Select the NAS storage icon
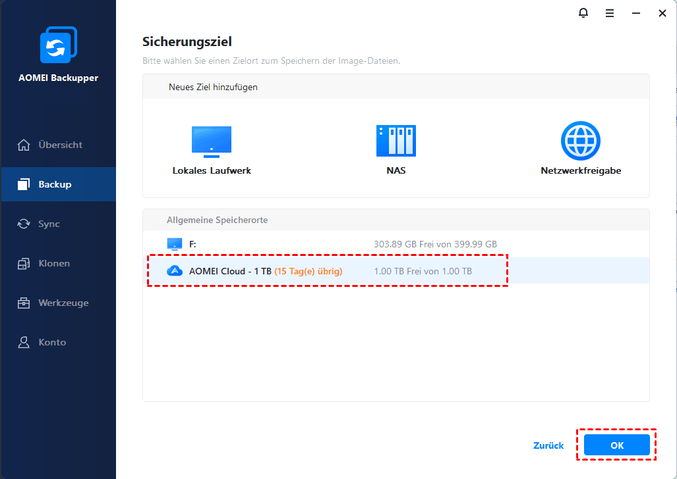The image size is (677, 479). pos(396,141)
